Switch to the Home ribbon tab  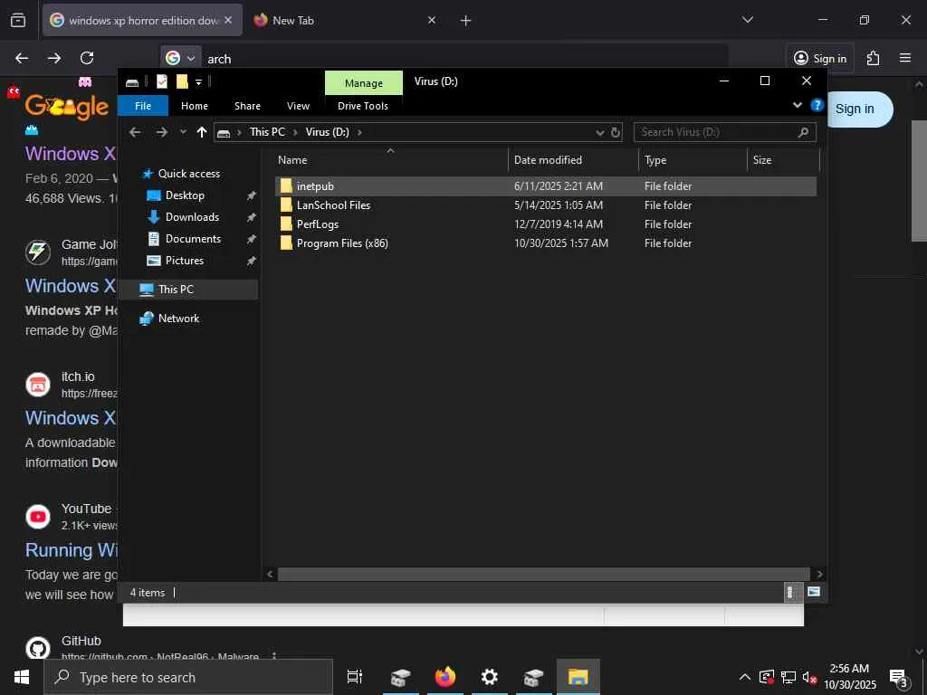coord(195,106)
